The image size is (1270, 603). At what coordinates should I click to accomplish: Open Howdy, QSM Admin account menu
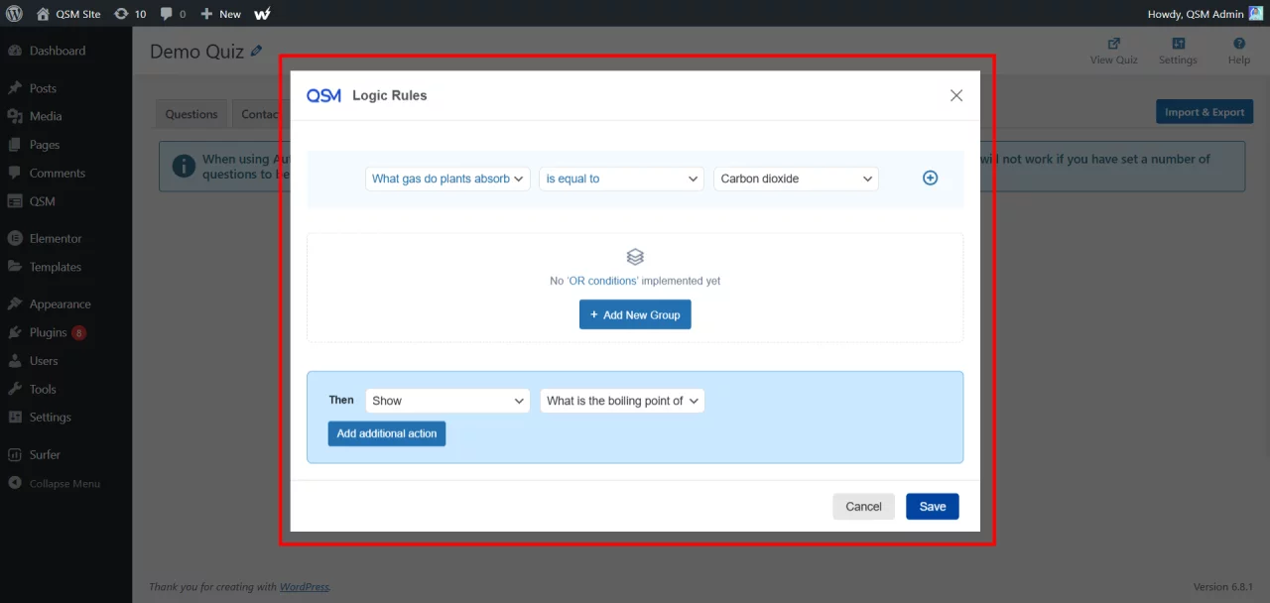(1205, 14)
